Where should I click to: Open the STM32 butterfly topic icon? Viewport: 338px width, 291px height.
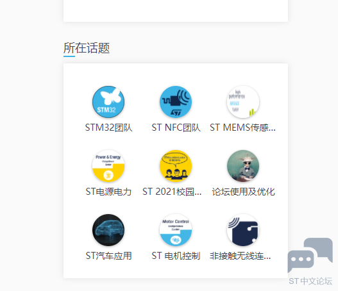108,102
